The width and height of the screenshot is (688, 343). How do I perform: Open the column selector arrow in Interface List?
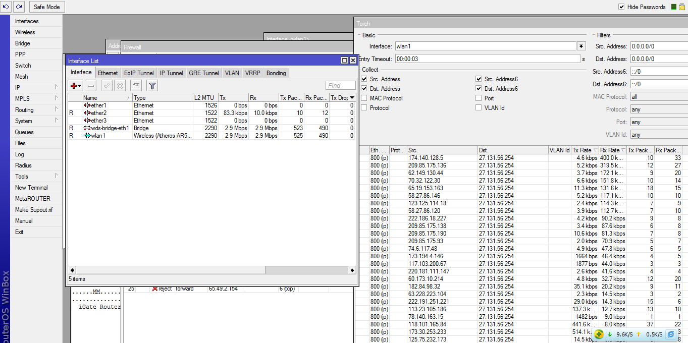click(x=352, y=98)
